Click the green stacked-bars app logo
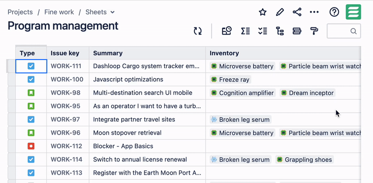The width and height of the screenshot is (373, 183). [x=353, y=12]
